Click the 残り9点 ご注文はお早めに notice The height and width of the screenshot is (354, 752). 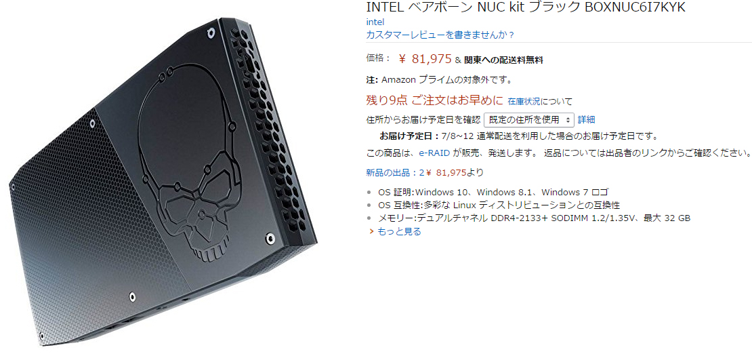click(x=435, y=100)
